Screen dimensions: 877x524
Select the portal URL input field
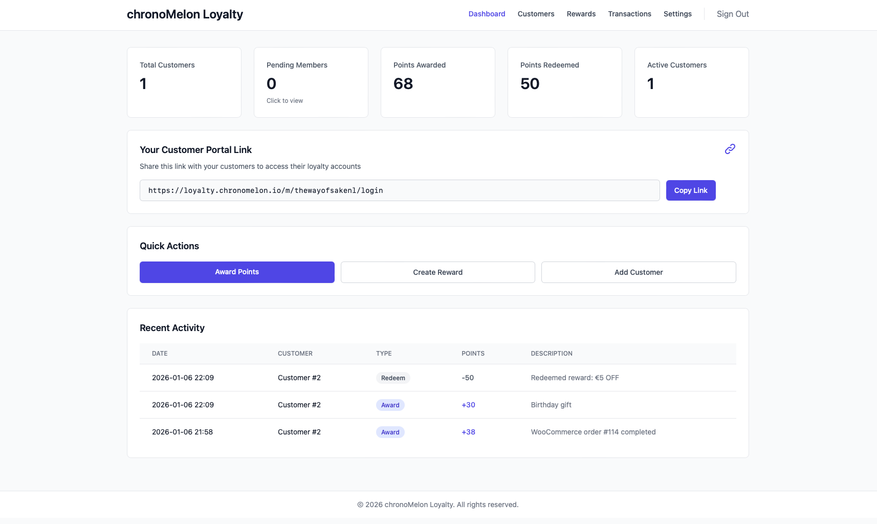point(400,190)
